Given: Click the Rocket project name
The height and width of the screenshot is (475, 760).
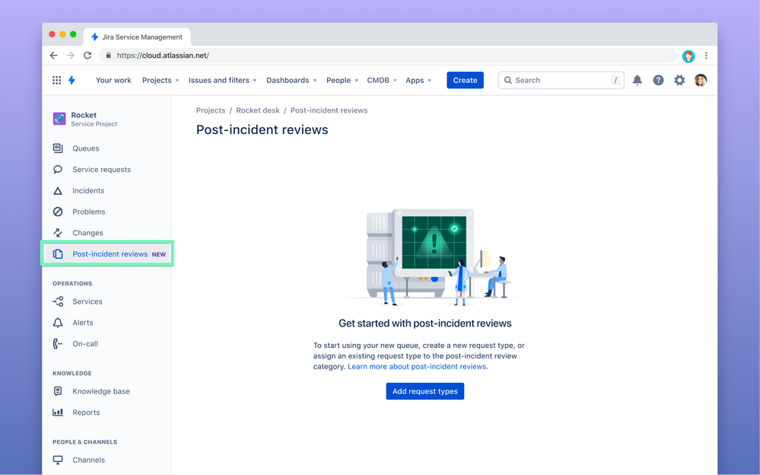Looking at the screenshot, I should pos(84,115).
